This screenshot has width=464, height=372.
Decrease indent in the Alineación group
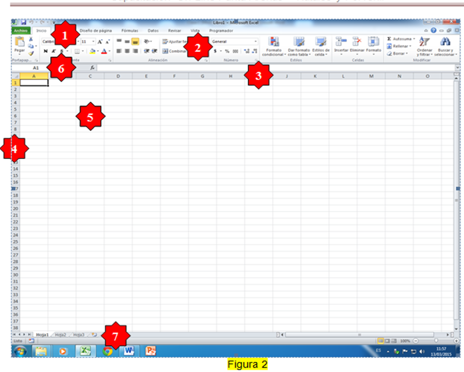146,51
